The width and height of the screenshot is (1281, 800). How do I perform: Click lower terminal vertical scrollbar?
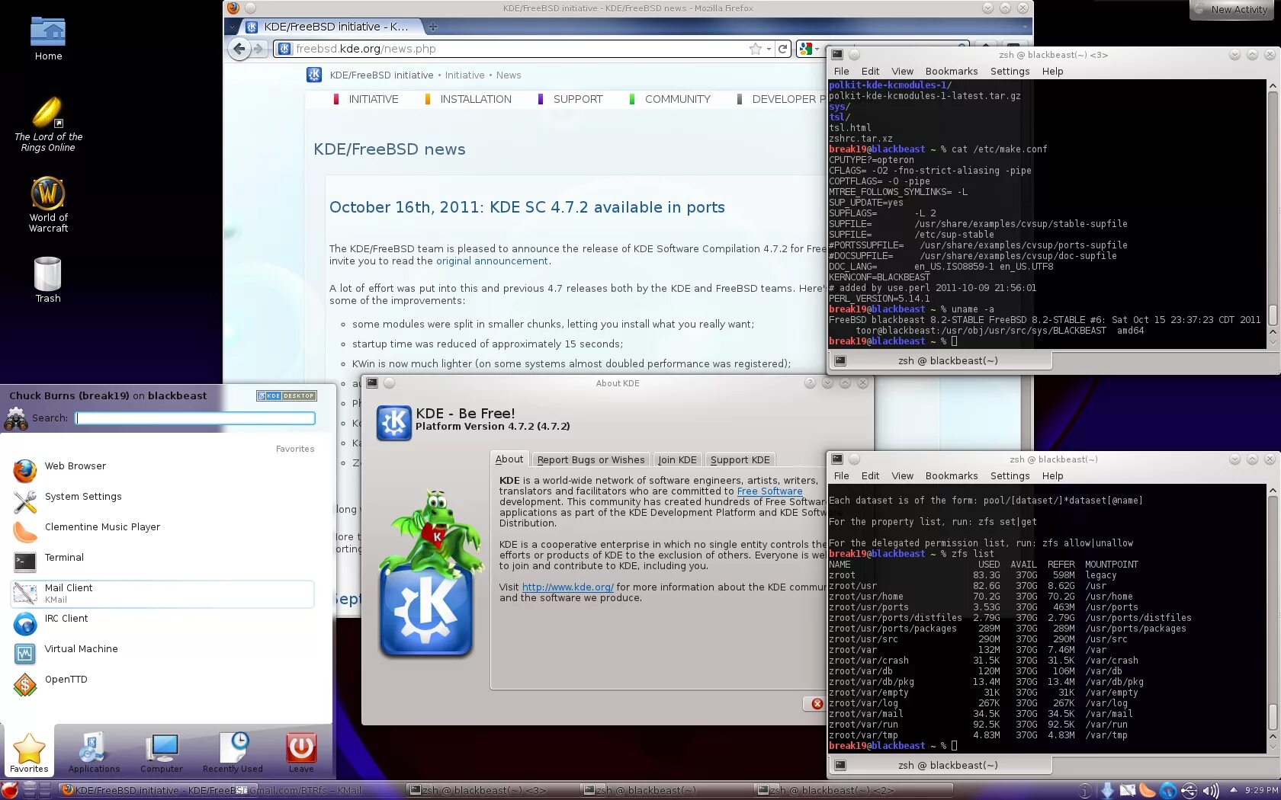coord(1273,619)
